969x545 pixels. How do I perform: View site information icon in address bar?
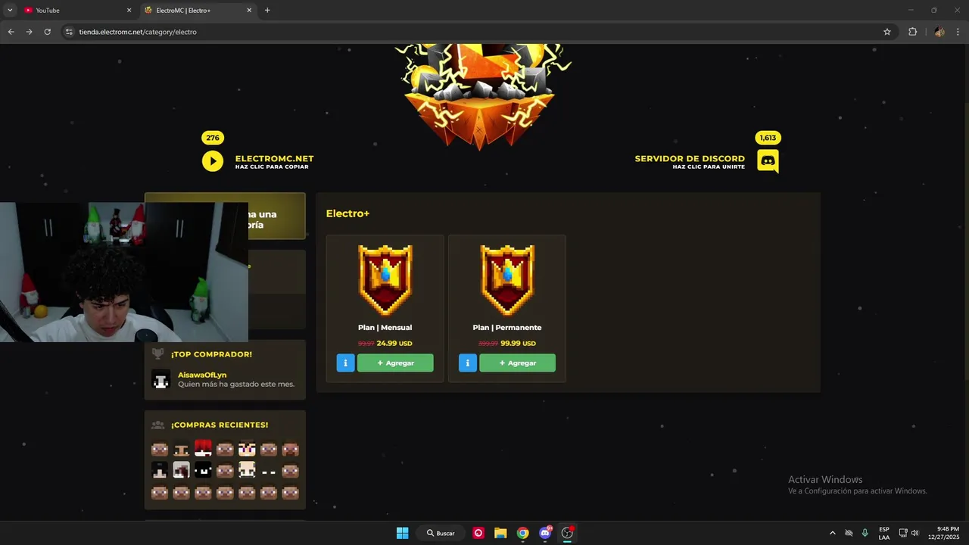click(x=69, y=32)
